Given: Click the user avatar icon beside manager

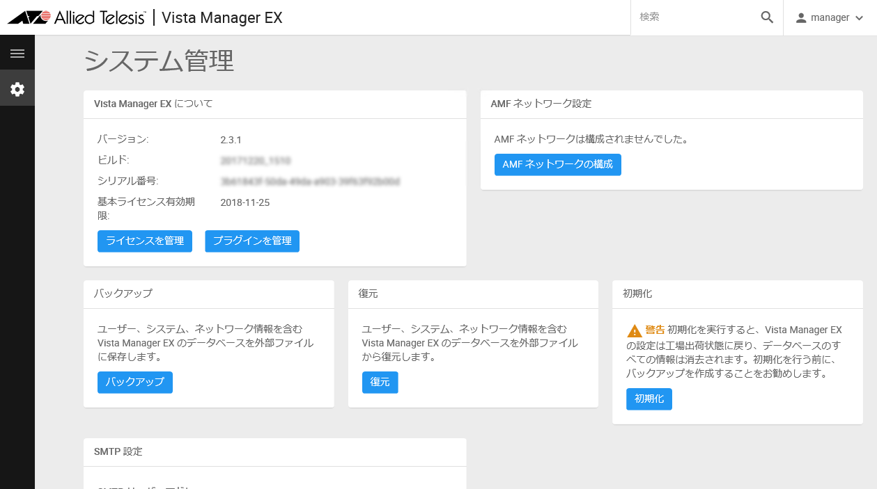Looking at the screenshot, I should coord(801,17).
